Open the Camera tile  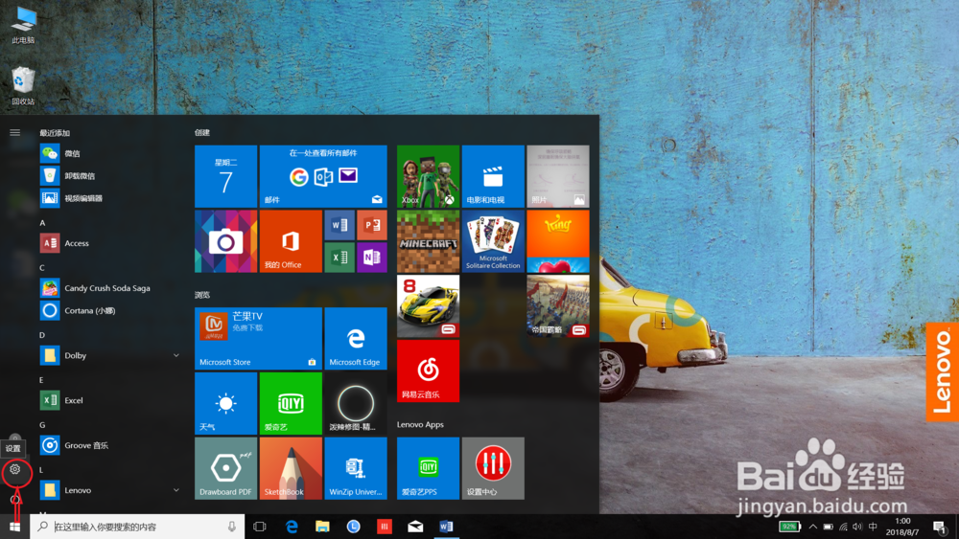pos(225,241)
